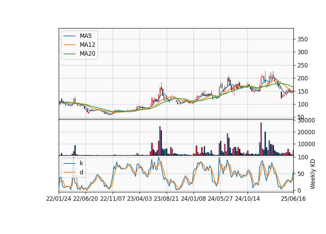Viewport: 326px width, 234px height.
Task: Click the 25/06/16 date tick label
Action: (293, 199)
